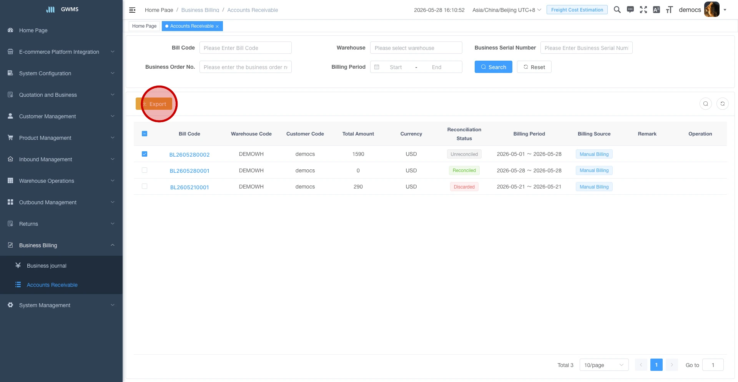
Task: Uncheck the BL2605280002 row checkbox
Action: [145, 154]
